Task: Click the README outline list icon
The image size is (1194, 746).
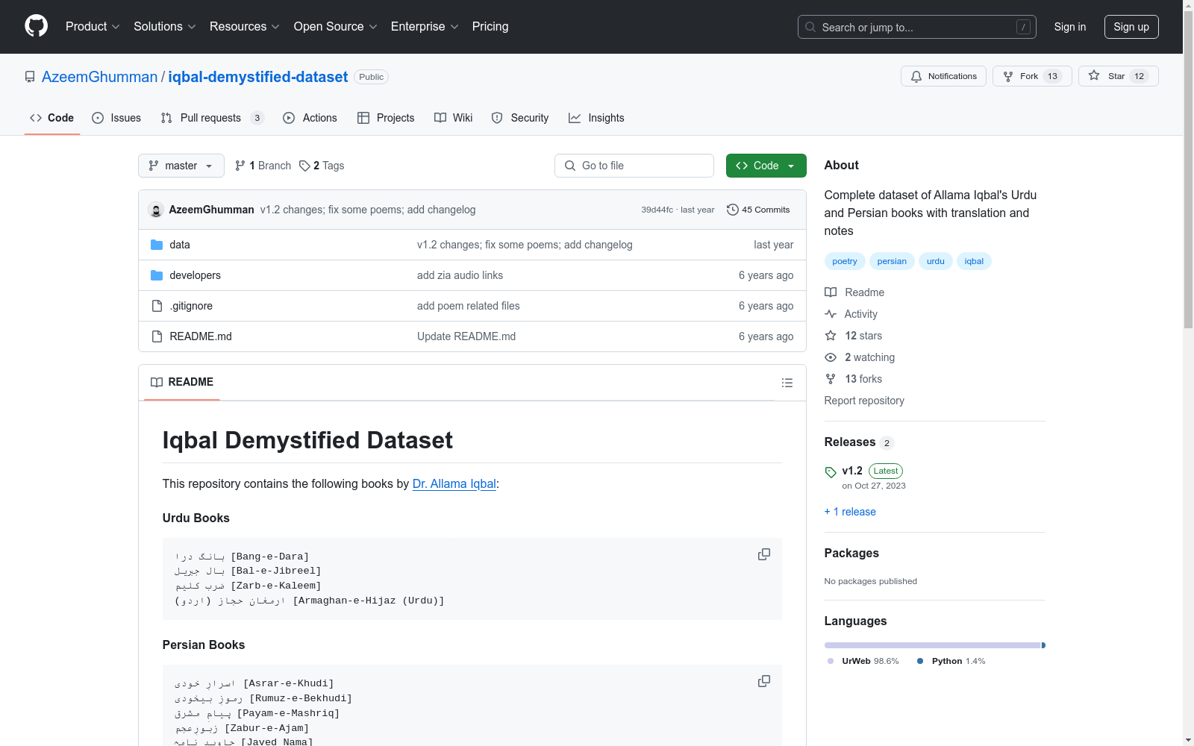Action: pyautogui.click(x=787, y=383)
